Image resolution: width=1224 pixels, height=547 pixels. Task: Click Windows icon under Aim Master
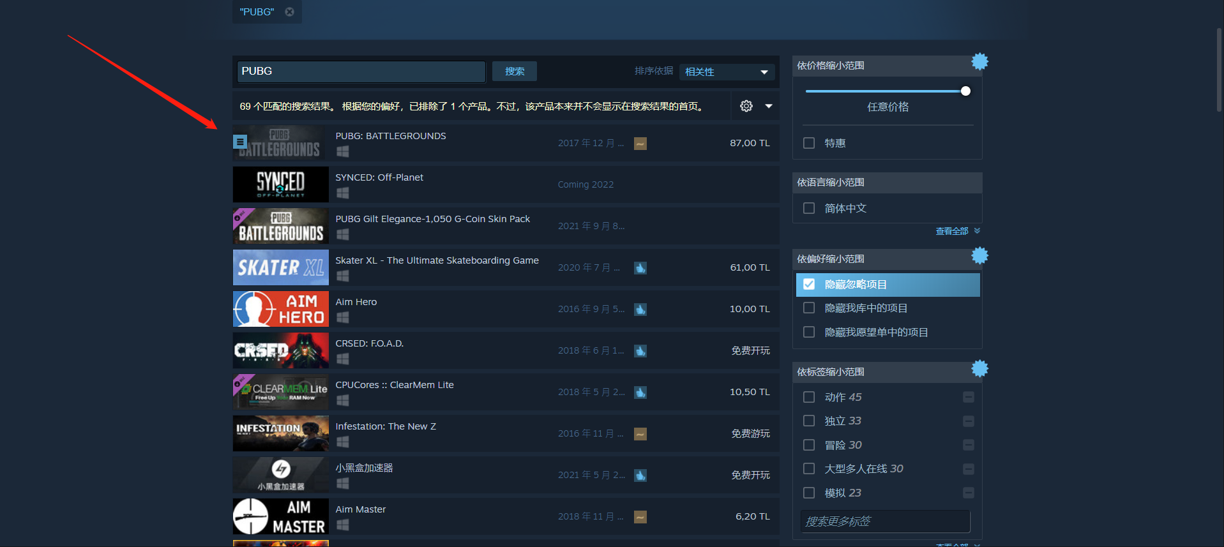pos(343,525)
